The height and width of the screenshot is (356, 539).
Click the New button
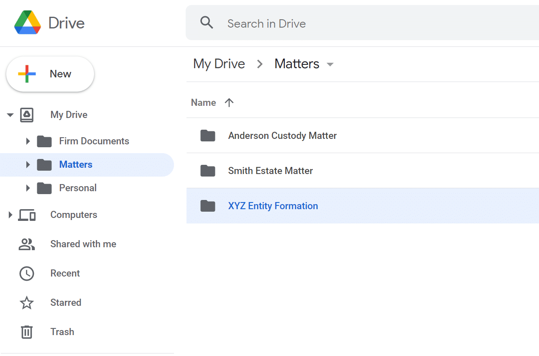click(x=50, y=74)
